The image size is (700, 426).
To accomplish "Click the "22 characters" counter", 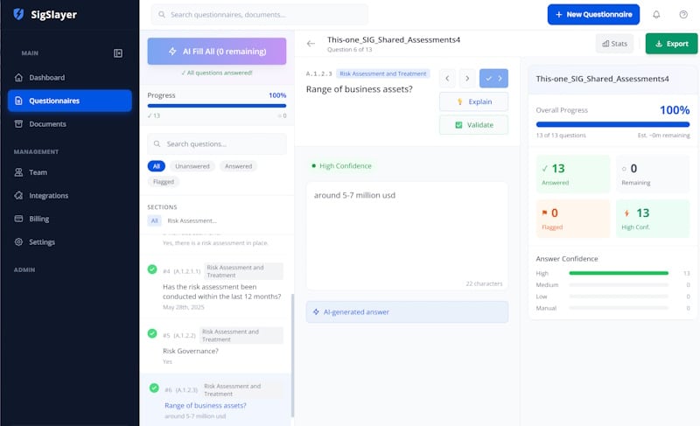I will (484, 283).
